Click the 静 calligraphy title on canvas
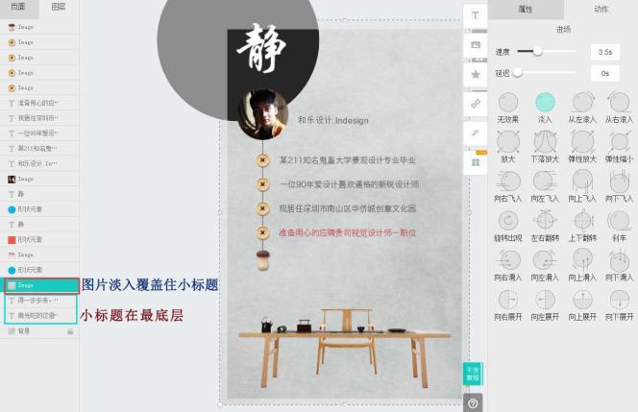Viewport: 638px width, 412px height. [261, 48]
